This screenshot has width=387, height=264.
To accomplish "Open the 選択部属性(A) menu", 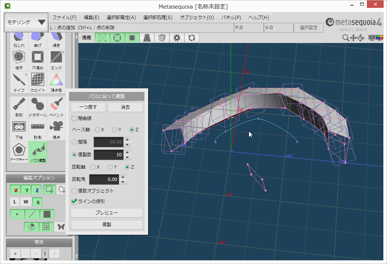I will point(121,18).
